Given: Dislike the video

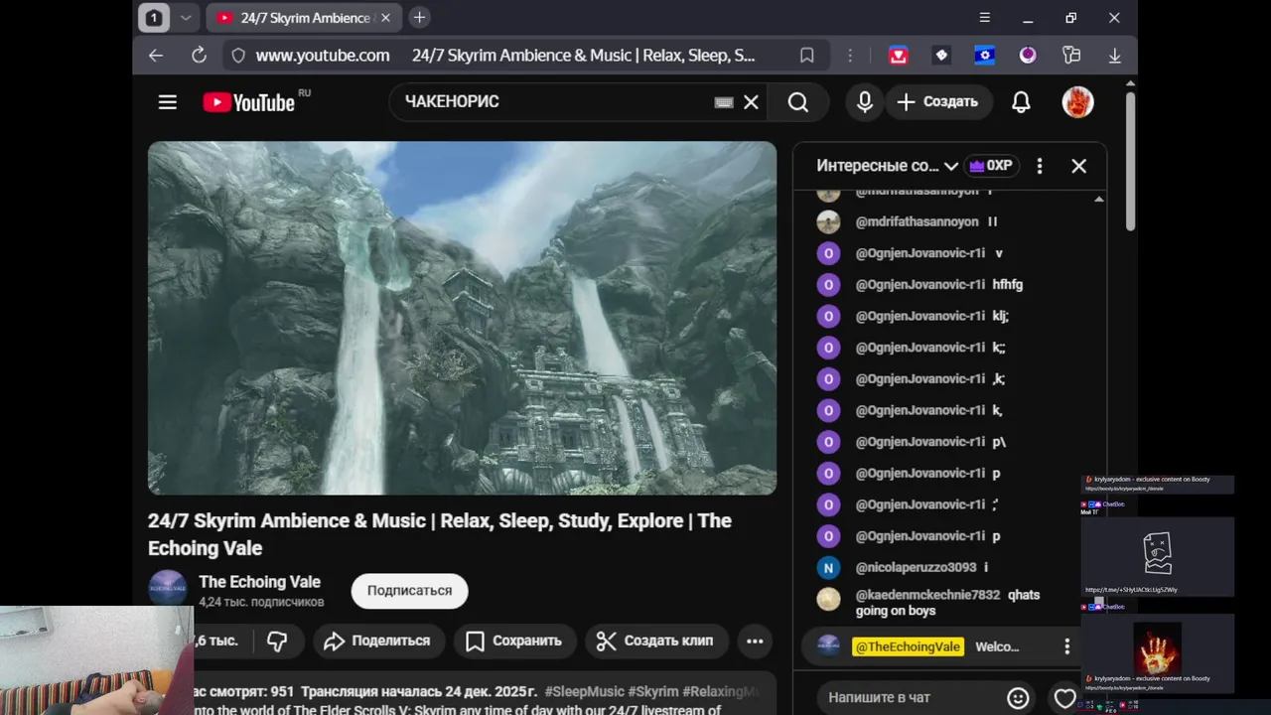Looking at the screenshot, I should (x=277, y=642).
